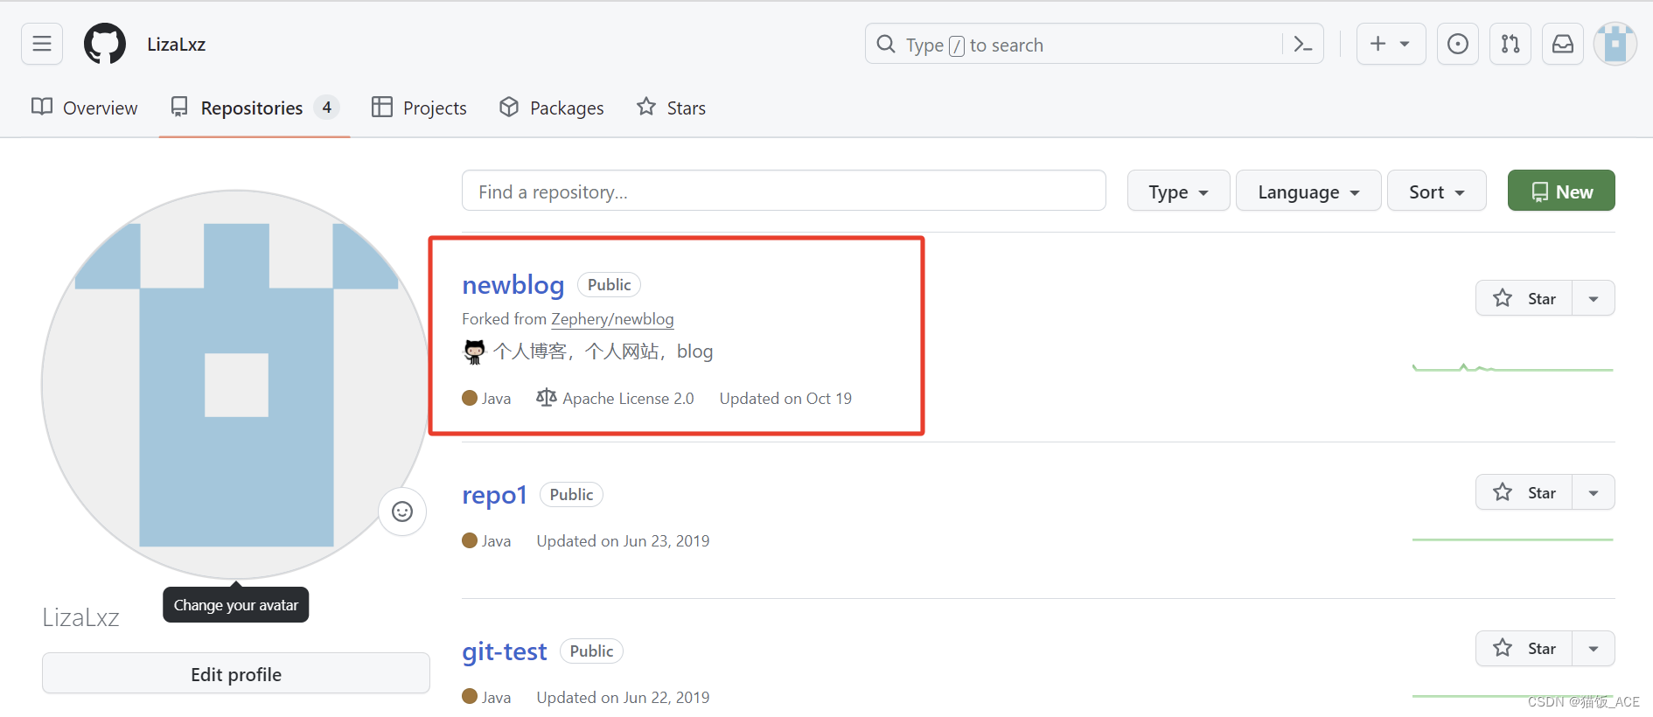
Task: Open the newblog repository link
Action: 513,285
